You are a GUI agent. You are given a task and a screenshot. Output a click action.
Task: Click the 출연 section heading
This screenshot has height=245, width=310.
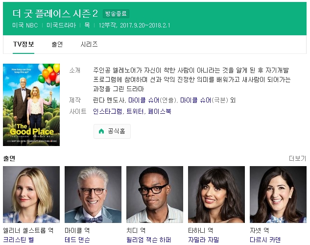(x=9, y=158)
